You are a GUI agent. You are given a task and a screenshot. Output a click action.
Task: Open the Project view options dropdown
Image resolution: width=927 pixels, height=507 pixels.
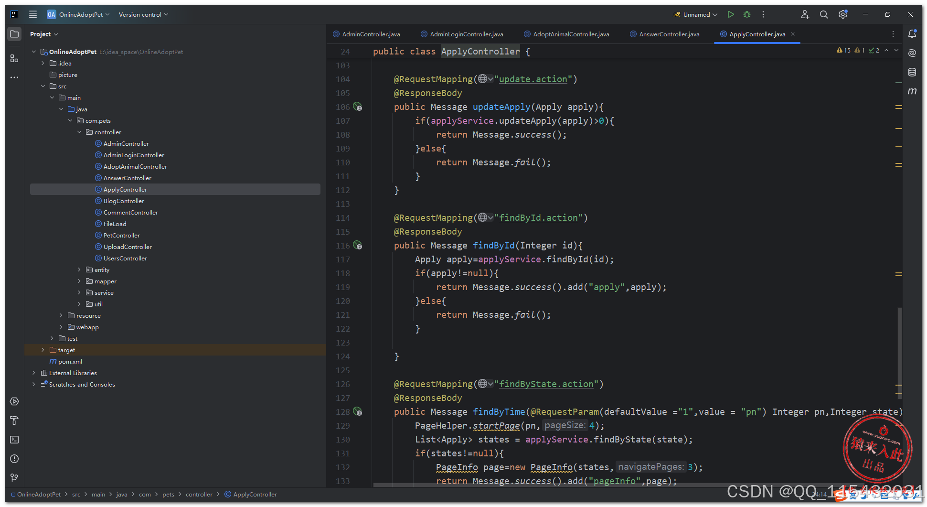[x=44, y=34]
